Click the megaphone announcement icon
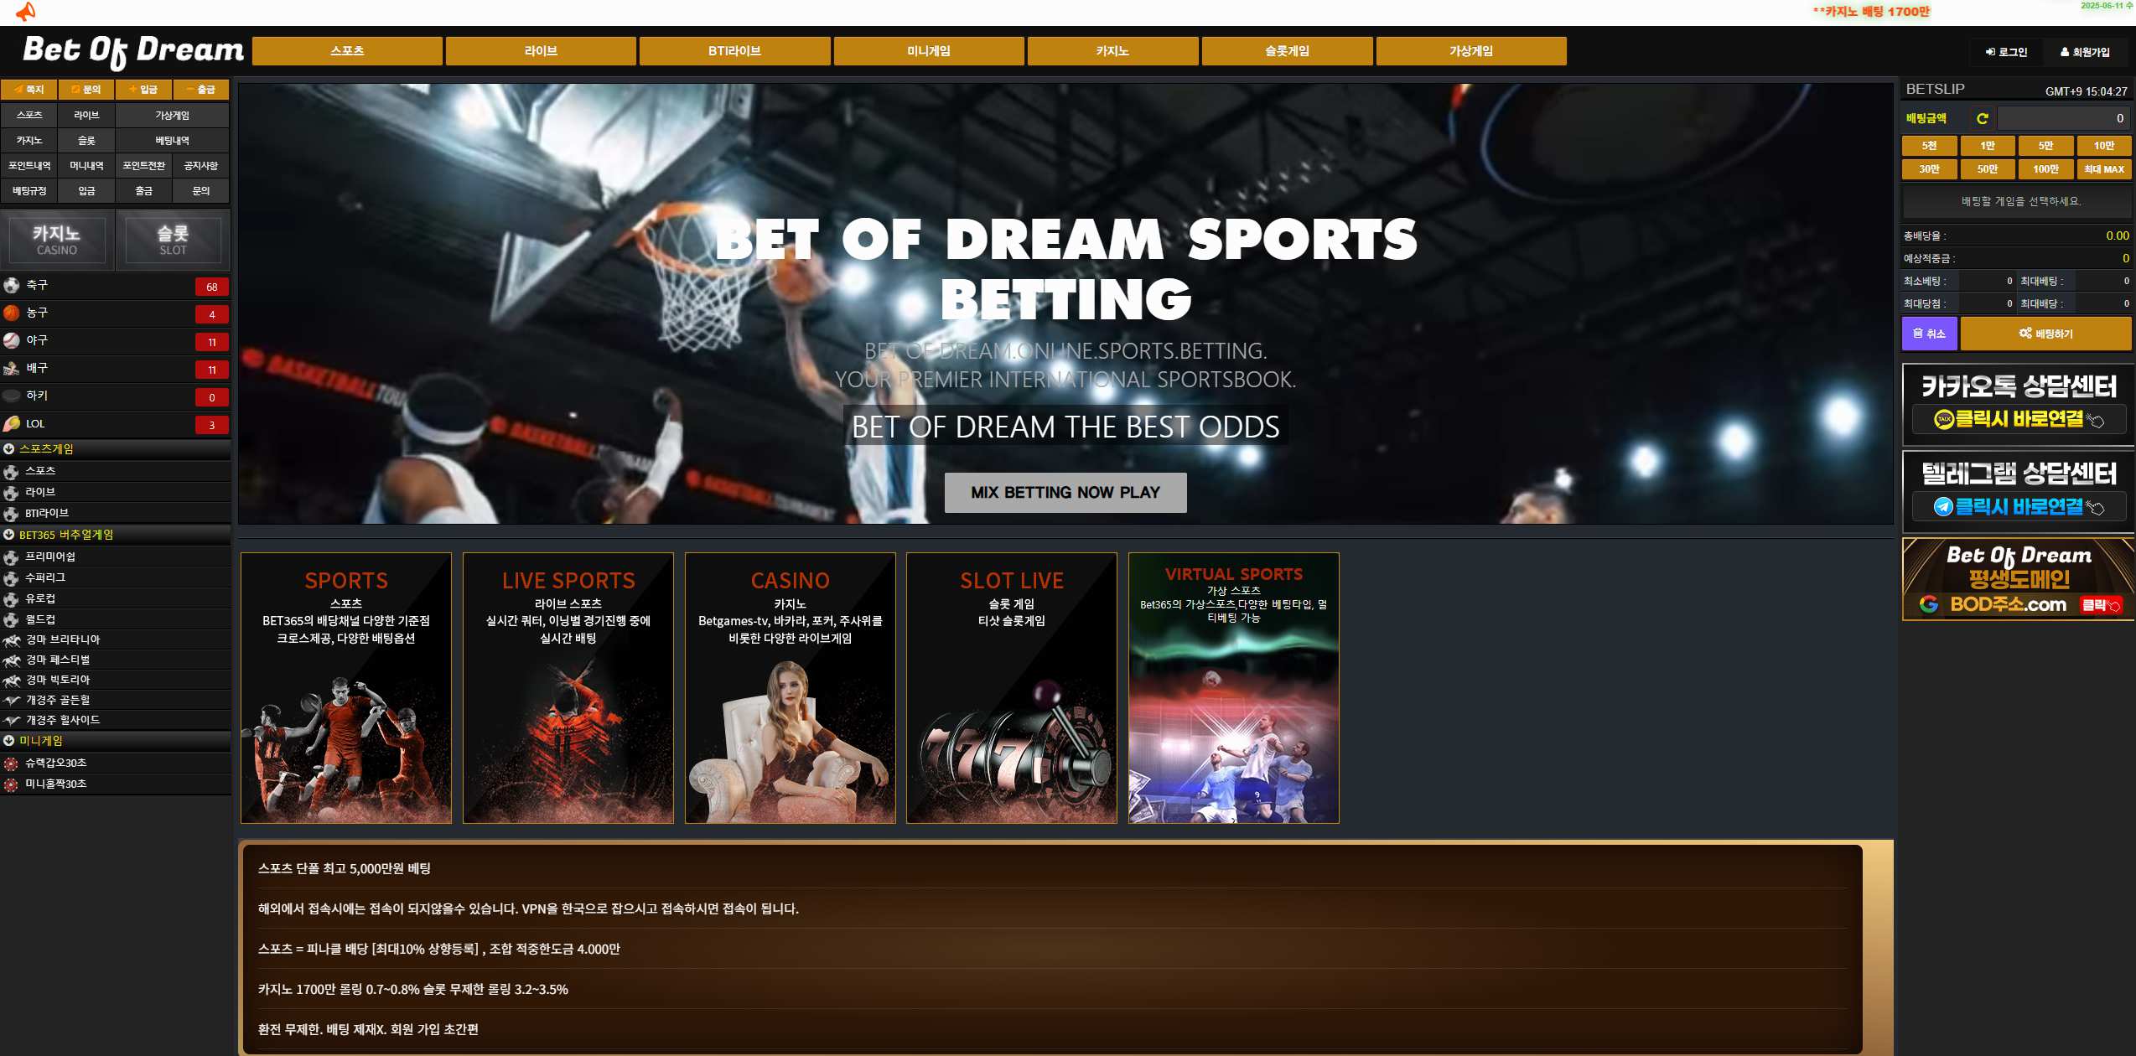The image size is (2136, 1056). coord(26,12)
